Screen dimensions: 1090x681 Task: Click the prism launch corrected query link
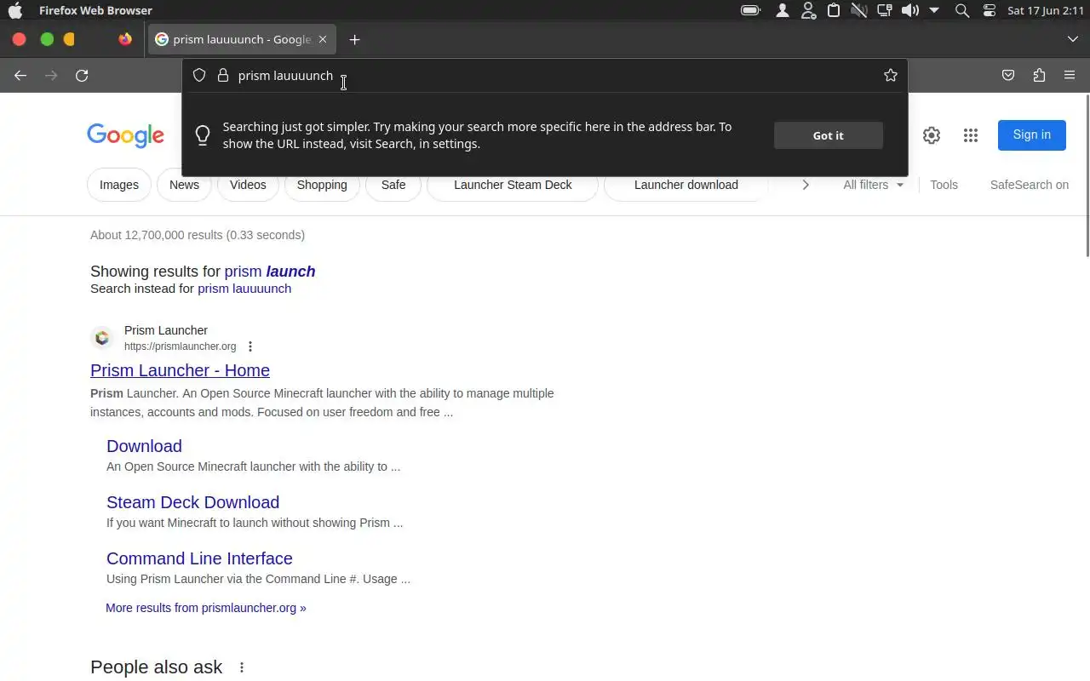coord(270,272)
